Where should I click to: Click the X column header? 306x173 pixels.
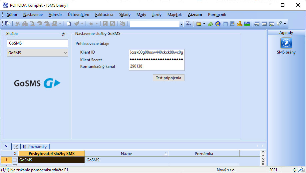click(15, 153)
